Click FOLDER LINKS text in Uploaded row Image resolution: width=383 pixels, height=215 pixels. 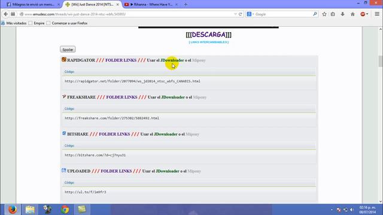point(116,171)
